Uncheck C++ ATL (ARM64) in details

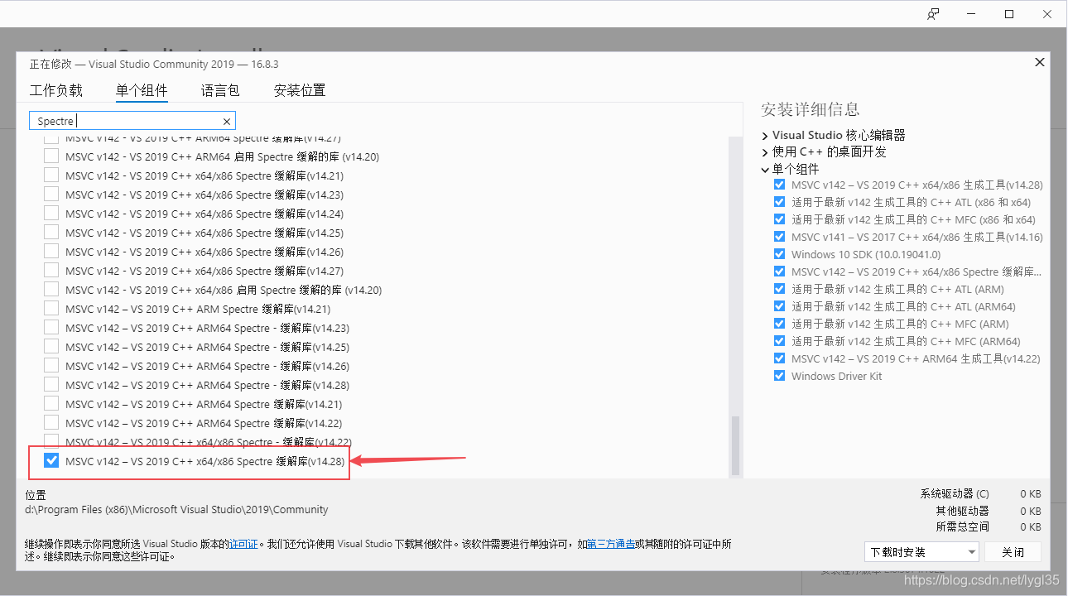[779, 306]
